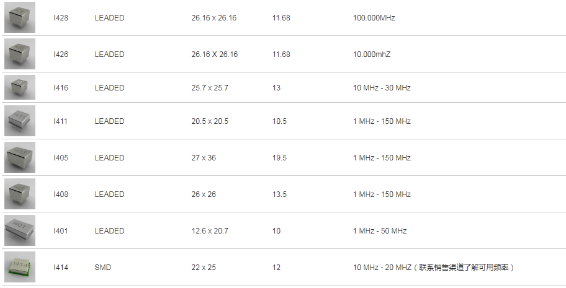Click the SMD package type text
This screenshot has height=288, width=566.
click(102, 268)
